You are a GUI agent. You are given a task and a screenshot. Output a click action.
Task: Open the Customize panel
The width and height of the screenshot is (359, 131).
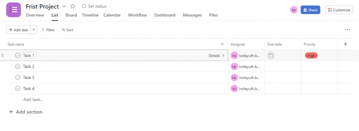339,10
